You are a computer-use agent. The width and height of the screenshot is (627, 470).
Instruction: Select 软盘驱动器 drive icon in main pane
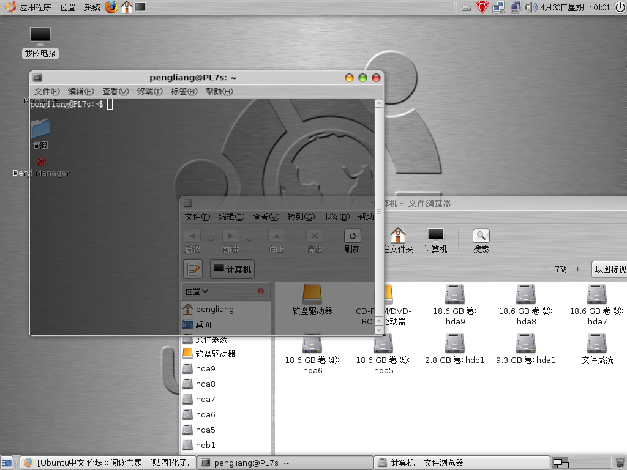[312, 300]
